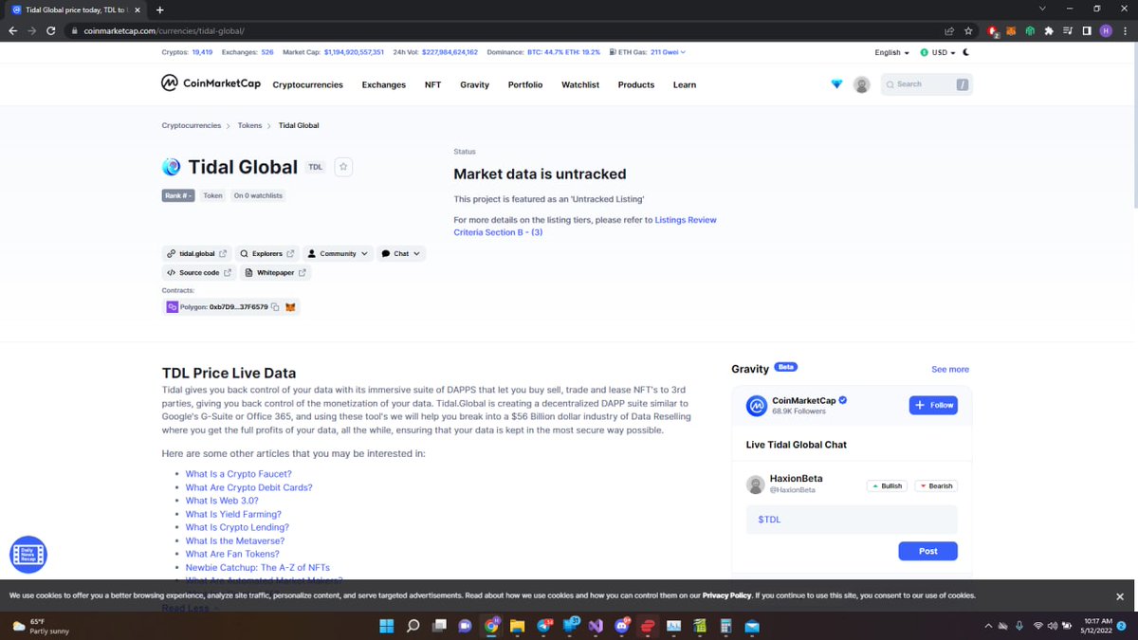Image resolution: width=1138 pixels, height=640 pixels.
Task: Select the Bearish sentiment option
Action: (x=936, y=485)
